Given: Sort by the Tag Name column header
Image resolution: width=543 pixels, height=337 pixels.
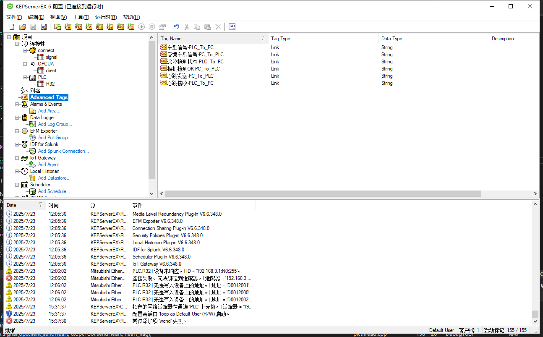Looking at the screenshot, I should (x=213, y=39).
